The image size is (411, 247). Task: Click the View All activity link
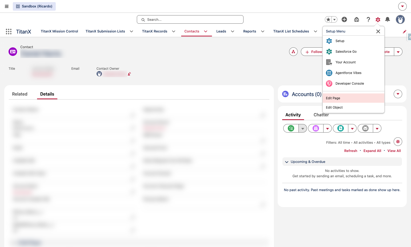click(x=394, y=151)
